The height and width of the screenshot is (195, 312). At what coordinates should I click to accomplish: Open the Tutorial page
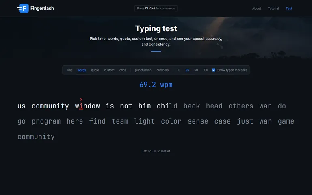pyautogui.click(x=273, y=9)
